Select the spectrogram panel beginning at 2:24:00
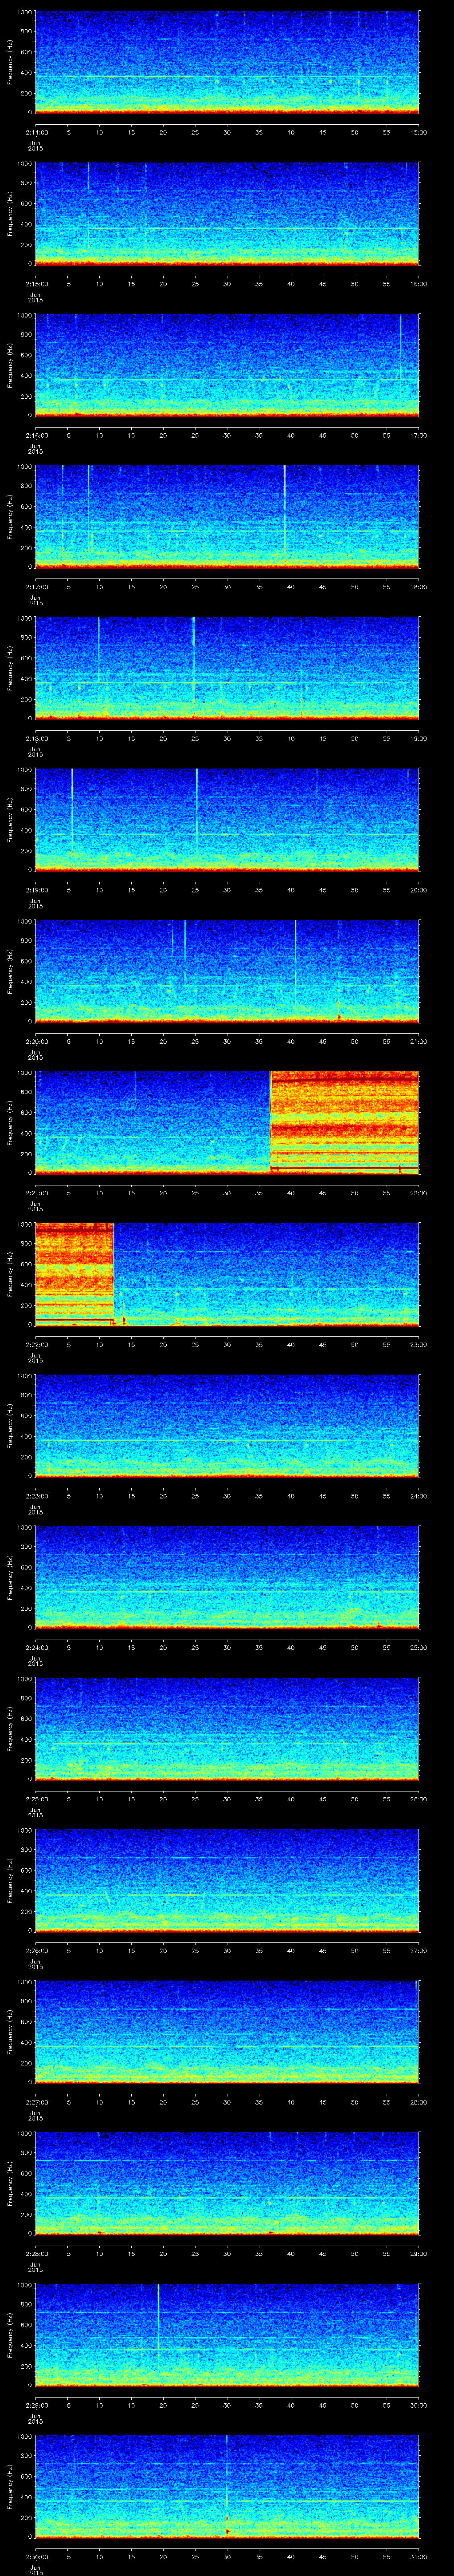This screenshot has width=454, height=2576. click(x=227, y=1577)
